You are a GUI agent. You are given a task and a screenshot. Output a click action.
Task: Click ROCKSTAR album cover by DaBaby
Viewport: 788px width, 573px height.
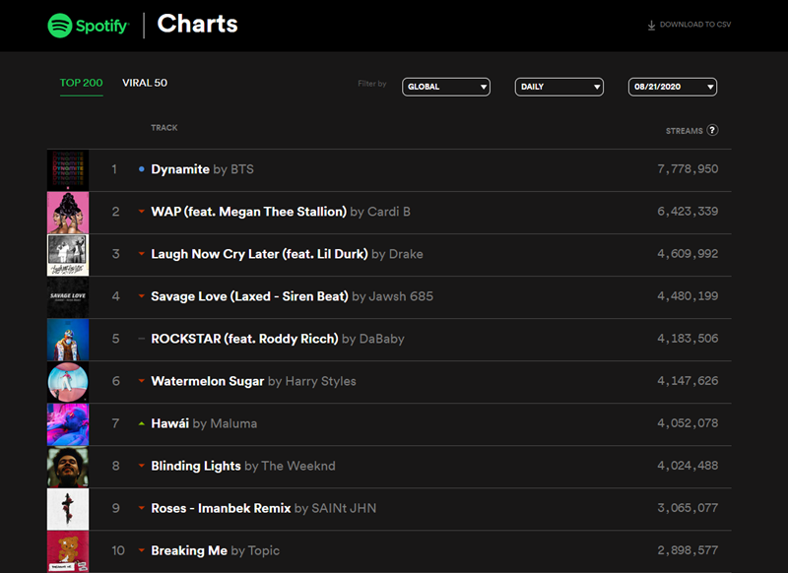(x=68, y=339)
